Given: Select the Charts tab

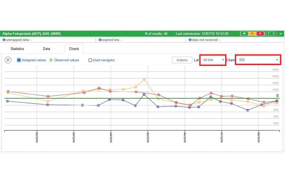Looking at the screenshot, I should click(x=74, y=48).
